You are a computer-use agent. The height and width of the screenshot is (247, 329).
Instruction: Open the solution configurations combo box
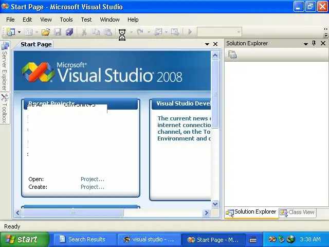click(220, 32)
